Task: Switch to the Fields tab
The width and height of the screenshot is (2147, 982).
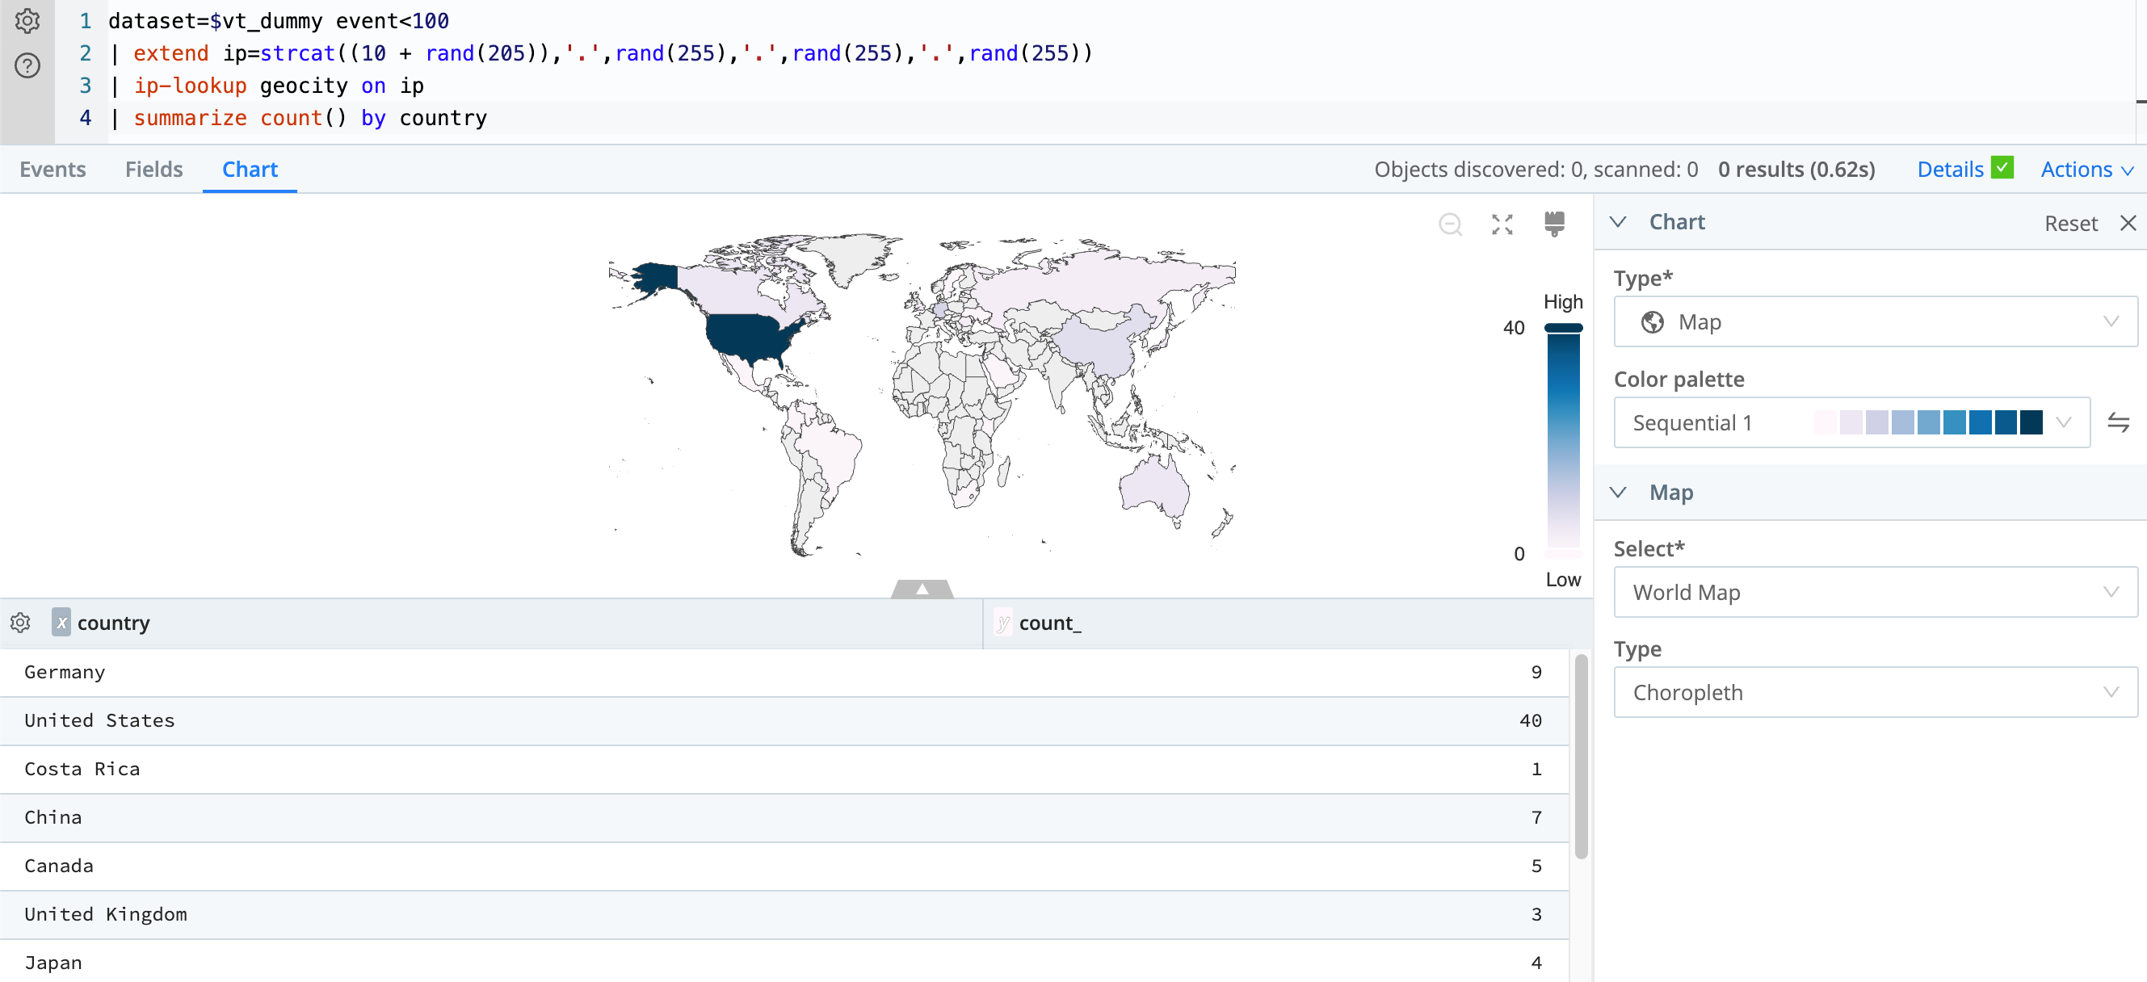Action: tap(153, 170)
